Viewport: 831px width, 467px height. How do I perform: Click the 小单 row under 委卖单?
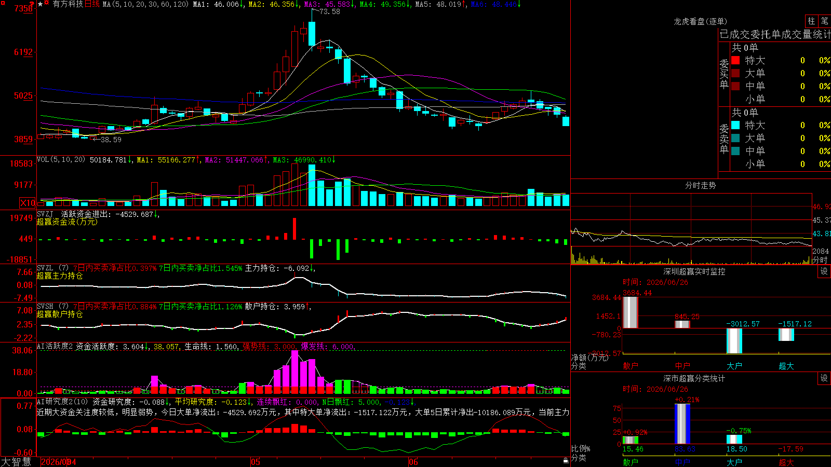coord(781,164)
